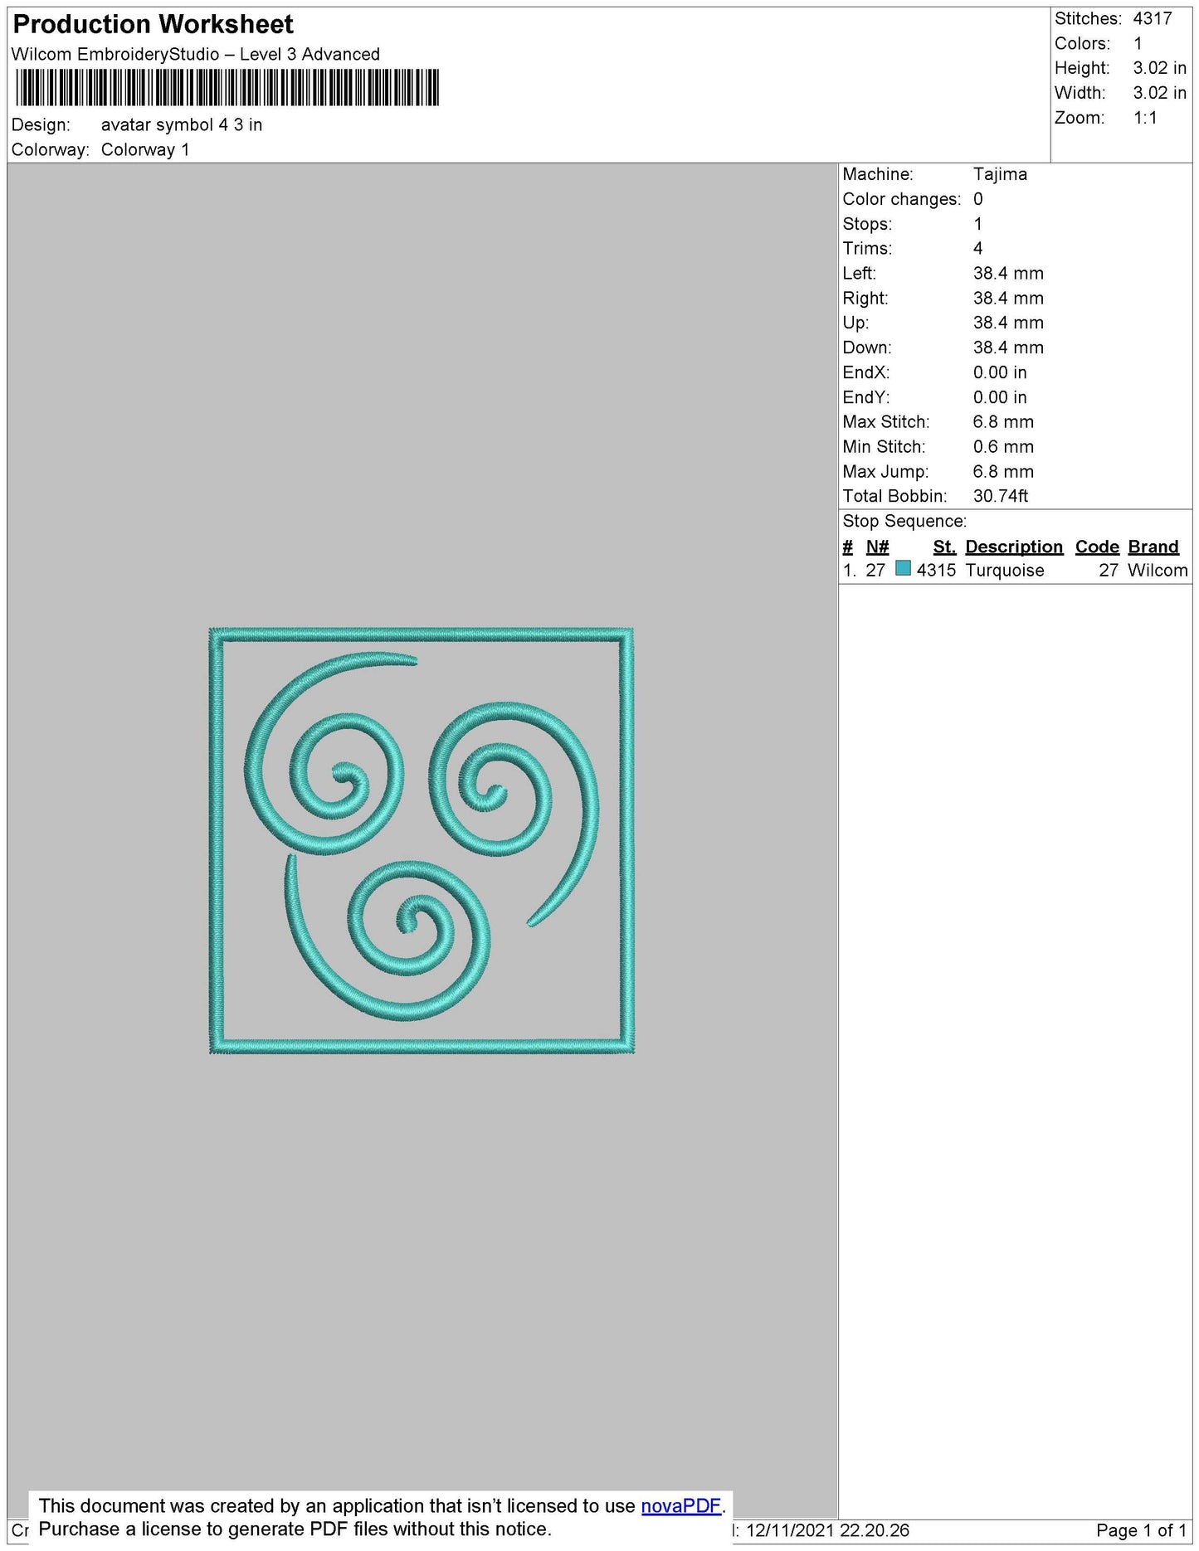This screenshot has height=1551, width=1199.
Task: Click the 'Wilcom' brand cell in stop sequence
Action: pyautogui.click(x=1158, y=571)
